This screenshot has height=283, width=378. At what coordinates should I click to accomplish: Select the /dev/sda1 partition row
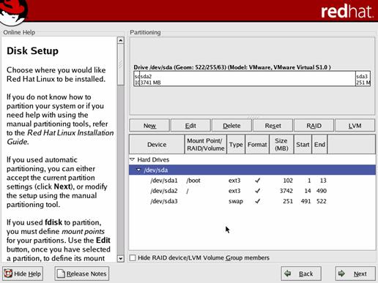252,181
